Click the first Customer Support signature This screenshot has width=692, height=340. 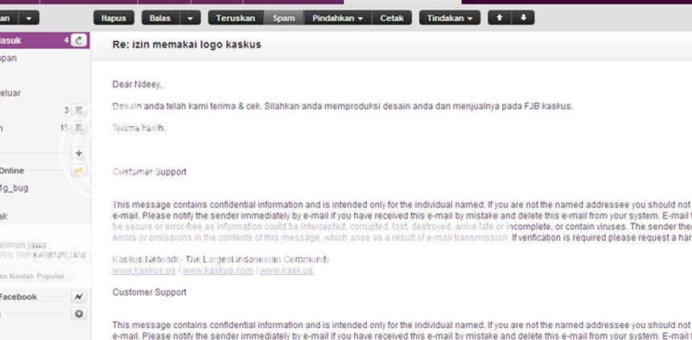point(150,171)
